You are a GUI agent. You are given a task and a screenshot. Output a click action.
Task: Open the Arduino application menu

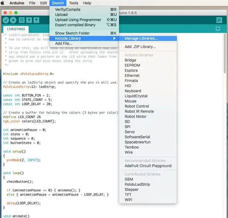(x=17, y=3)
